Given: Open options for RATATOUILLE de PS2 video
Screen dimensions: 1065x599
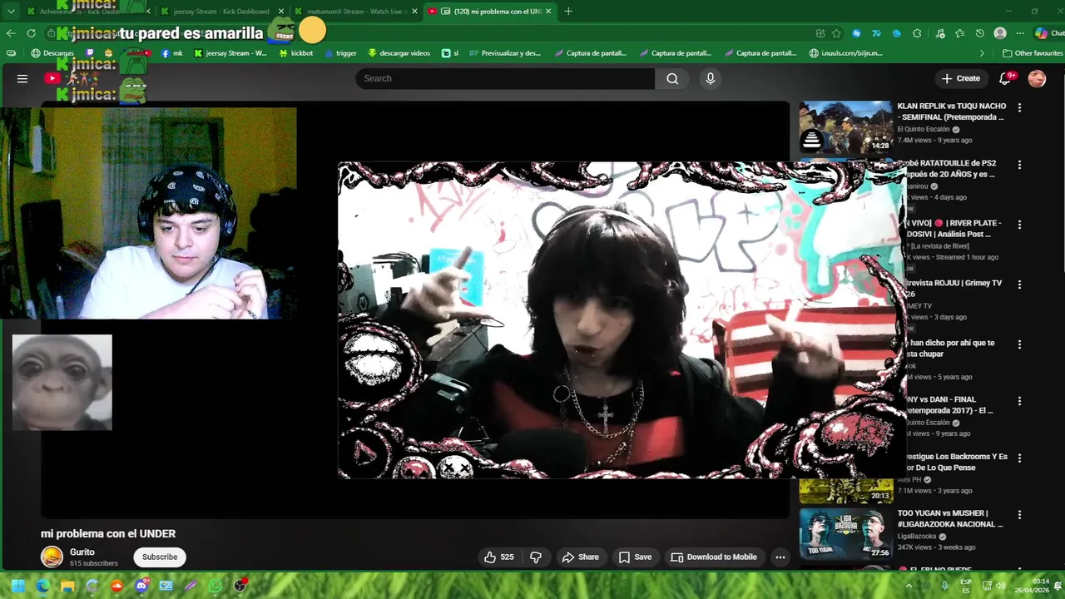Looking at the screenshot, I should pos(1019,165).
